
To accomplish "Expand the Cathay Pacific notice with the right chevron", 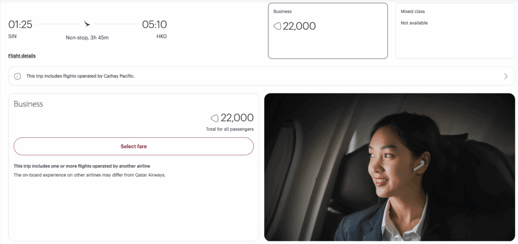I will point(506,76).
